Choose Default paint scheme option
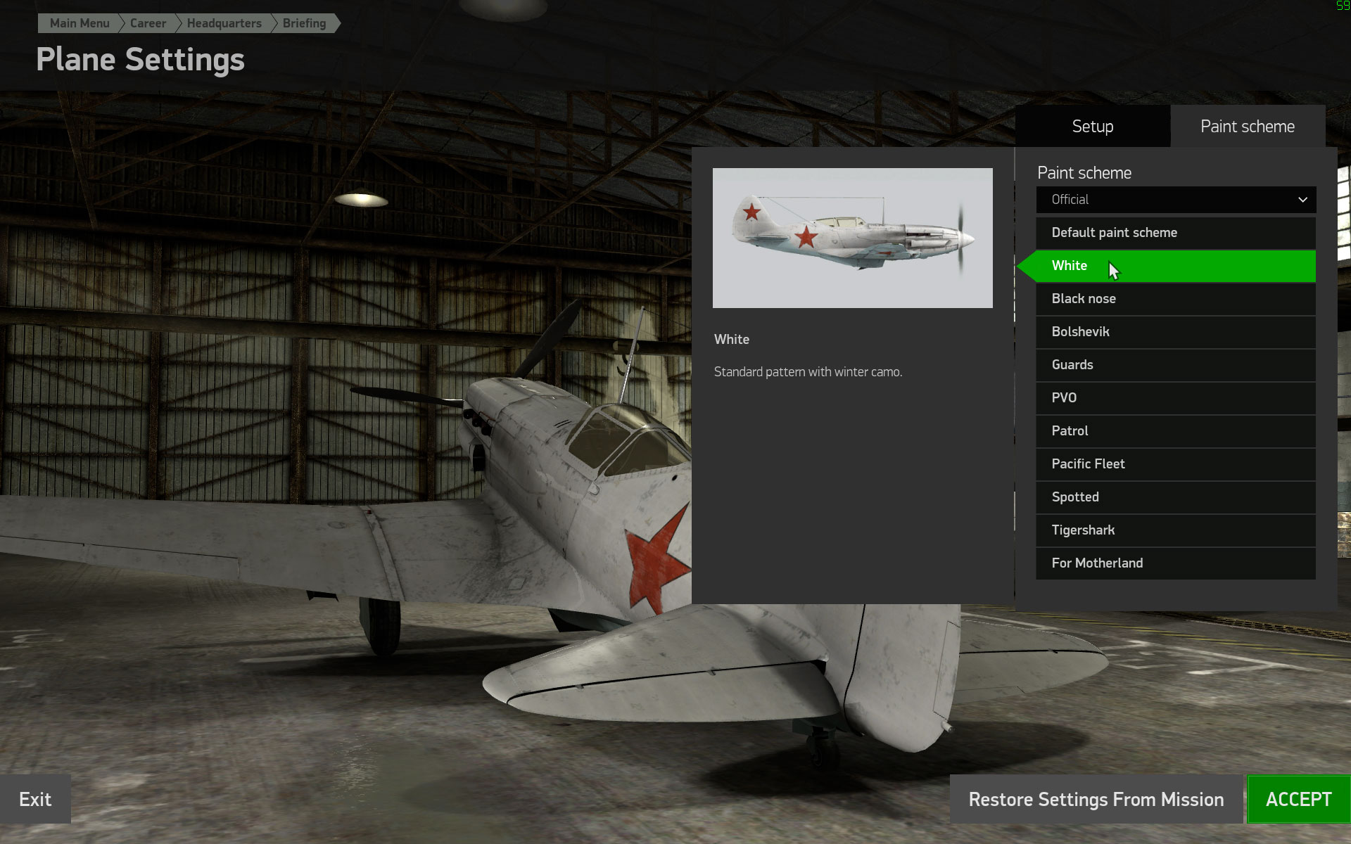The width and height of the screenshot is (1351, 844). coord(1176,233)
